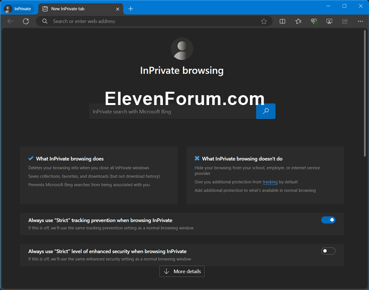Click the vertical page scrollbar
Image resolution: width=369 pixels, height=290 pixels.
click(365, 94)
